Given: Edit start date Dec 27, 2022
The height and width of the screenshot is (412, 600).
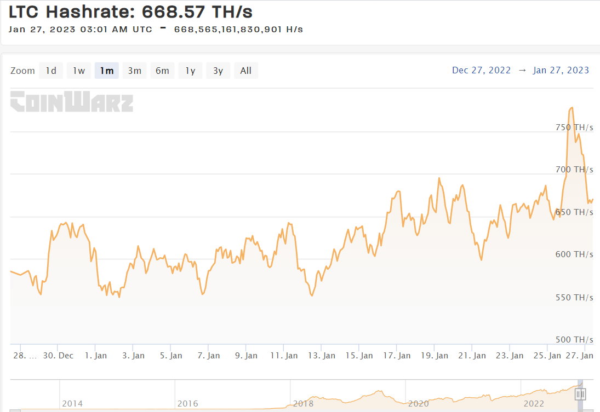Looking at the screenshot, I should (482, 71).
